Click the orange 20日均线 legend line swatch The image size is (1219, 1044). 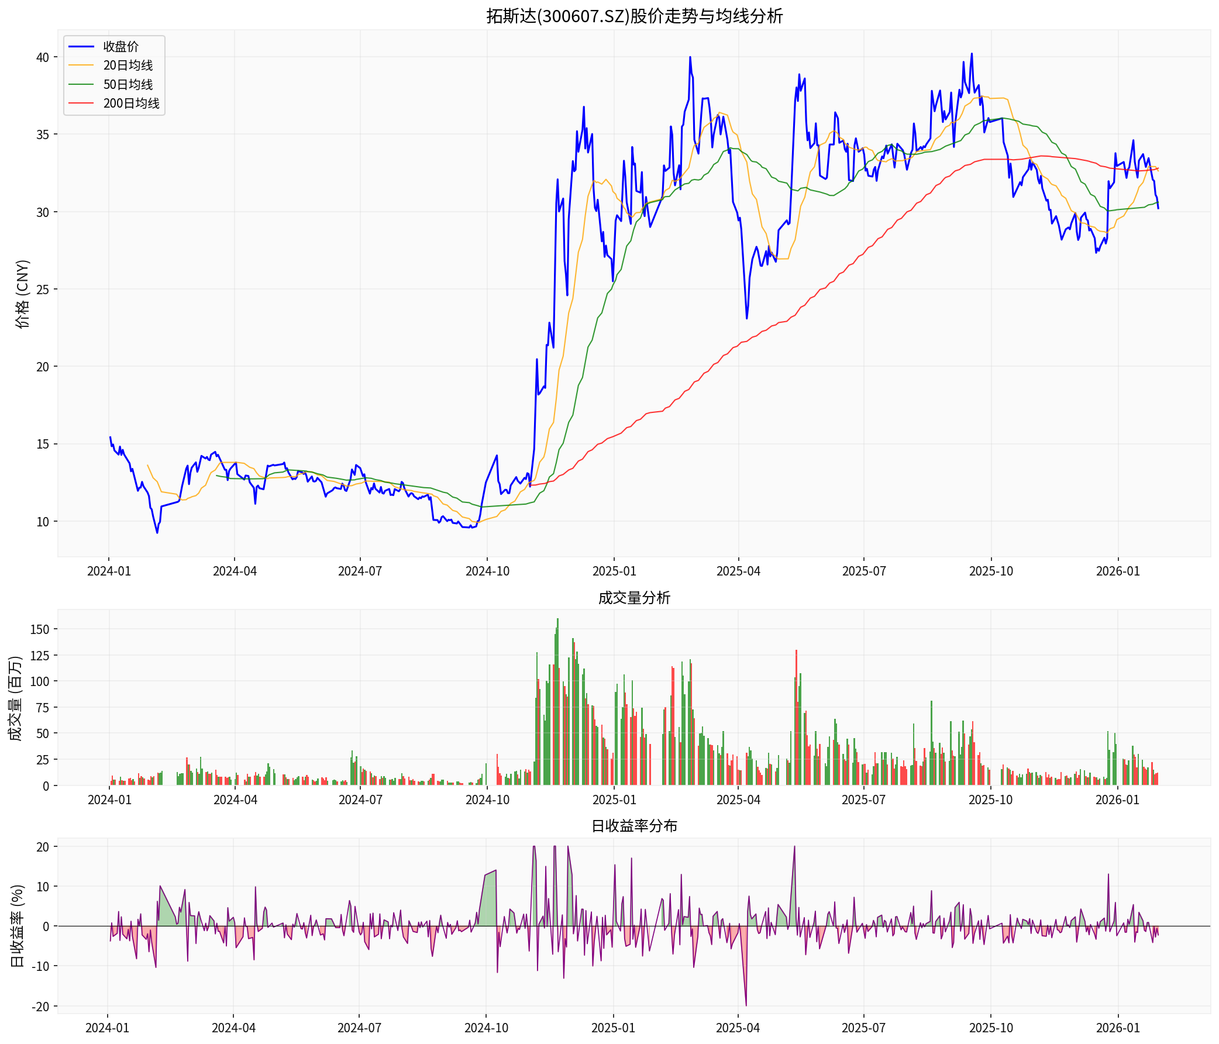coord(81,66)
